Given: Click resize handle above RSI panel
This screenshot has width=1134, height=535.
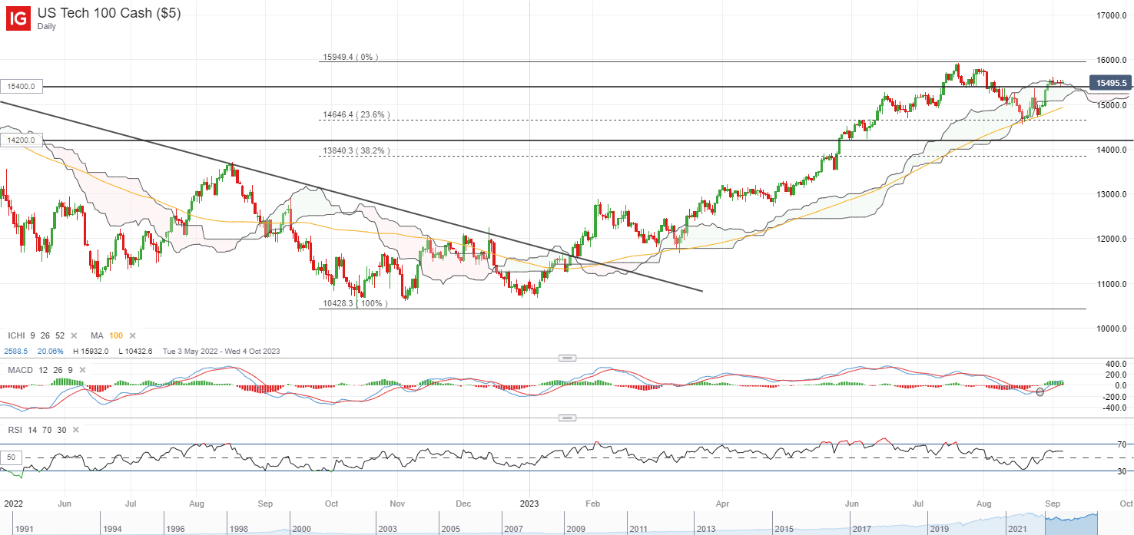Looking at the screenshot, I should click(567, 418).
